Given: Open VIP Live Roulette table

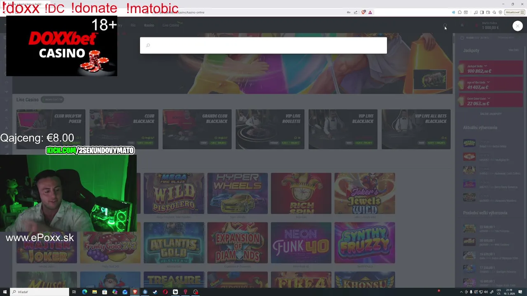Looking at the screenshot, I should click(x=270, y=129).
